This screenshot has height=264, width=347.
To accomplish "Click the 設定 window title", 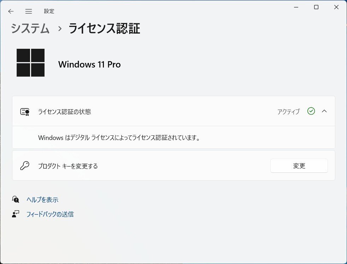I will tap(49, 11).
